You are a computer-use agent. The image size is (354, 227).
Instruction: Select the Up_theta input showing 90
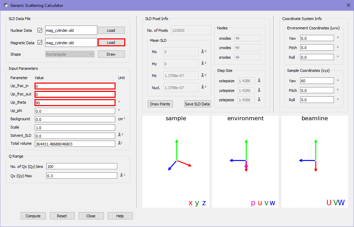click(75, 102)
